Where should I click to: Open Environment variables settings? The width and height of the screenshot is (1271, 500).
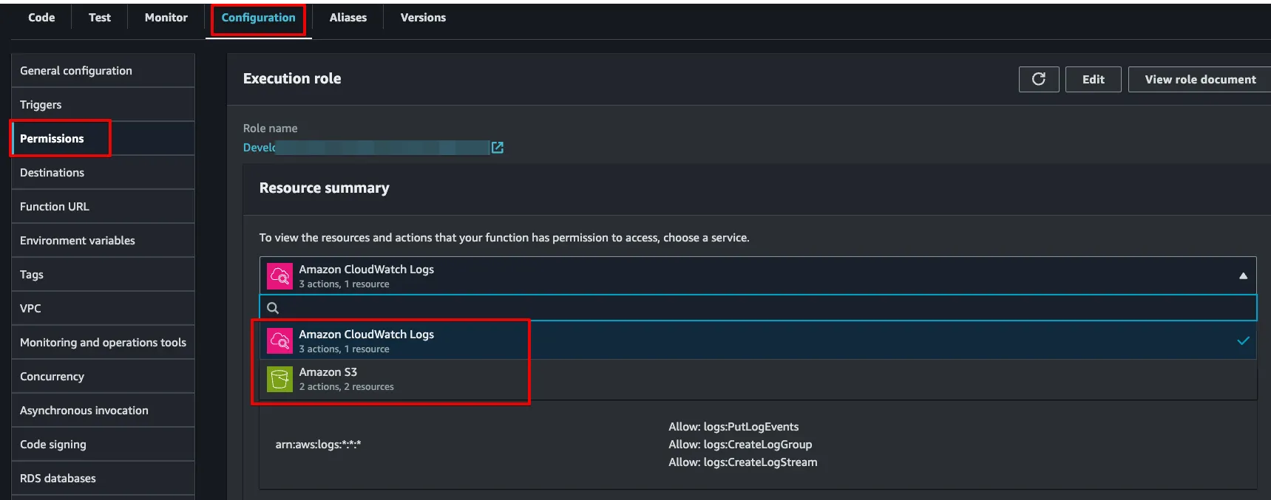click(78, 241)
